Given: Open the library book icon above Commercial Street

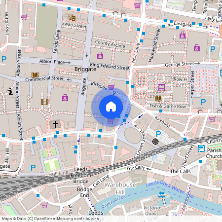Looking at the screenshot, I should pos(35,75).
